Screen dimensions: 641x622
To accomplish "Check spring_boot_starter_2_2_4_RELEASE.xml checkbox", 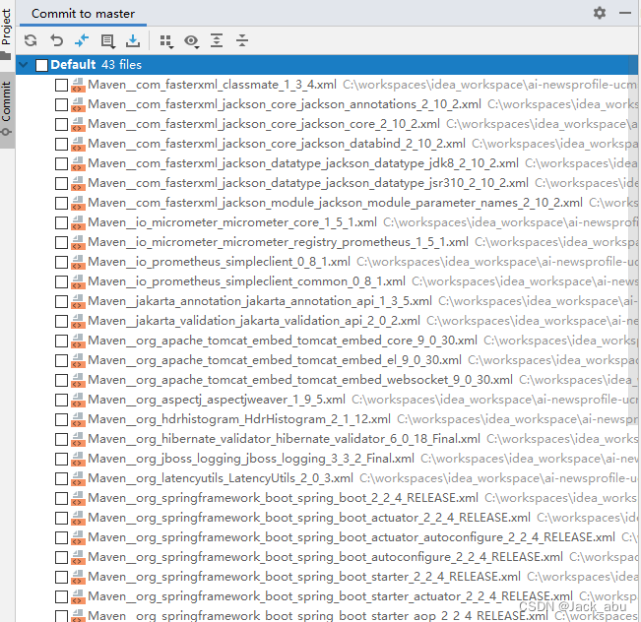I will click(61, 577).
